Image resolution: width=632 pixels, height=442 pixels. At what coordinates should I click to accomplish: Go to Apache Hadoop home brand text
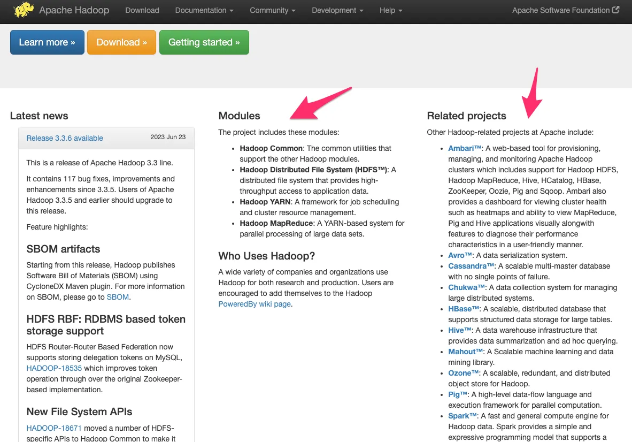[x=74, y=10]
